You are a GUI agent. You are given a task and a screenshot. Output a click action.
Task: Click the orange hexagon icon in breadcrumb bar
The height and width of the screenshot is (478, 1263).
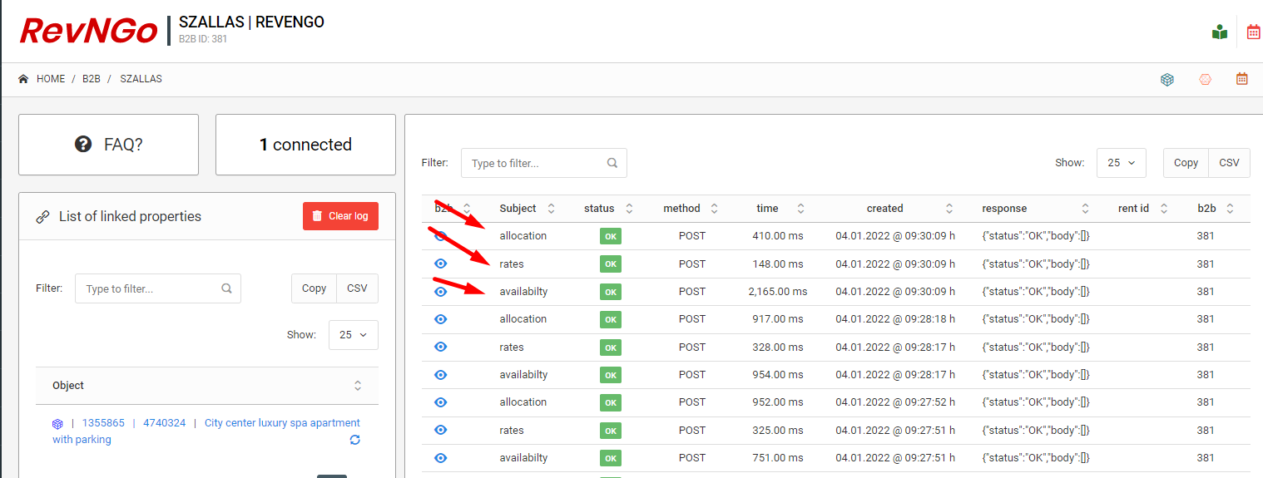(1205, 80)
